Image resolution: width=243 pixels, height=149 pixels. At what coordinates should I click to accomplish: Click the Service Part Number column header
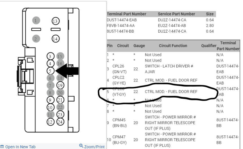point(176,14)
